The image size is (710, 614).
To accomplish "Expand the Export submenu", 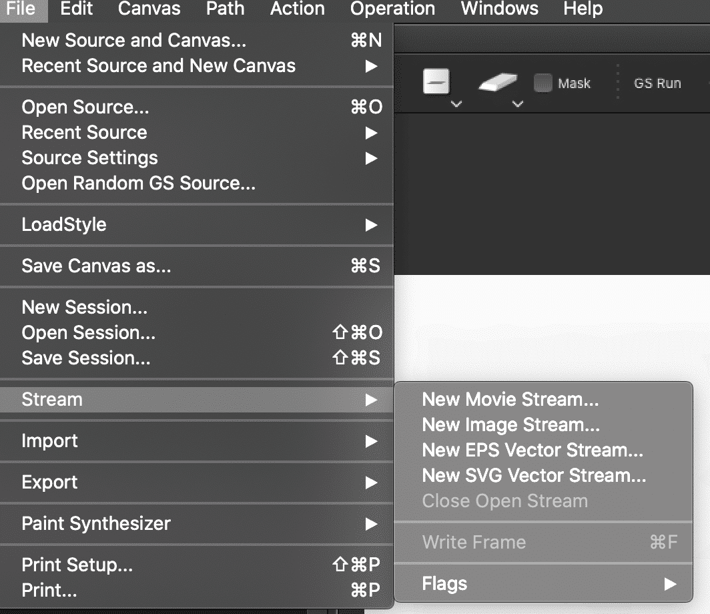I will tap(196, 483).
